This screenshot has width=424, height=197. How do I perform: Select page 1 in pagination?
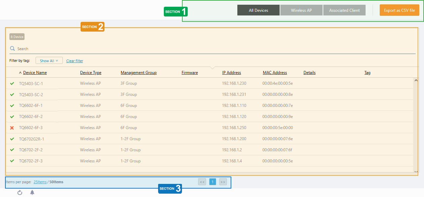pyautogui.click(x=213, y=182)
